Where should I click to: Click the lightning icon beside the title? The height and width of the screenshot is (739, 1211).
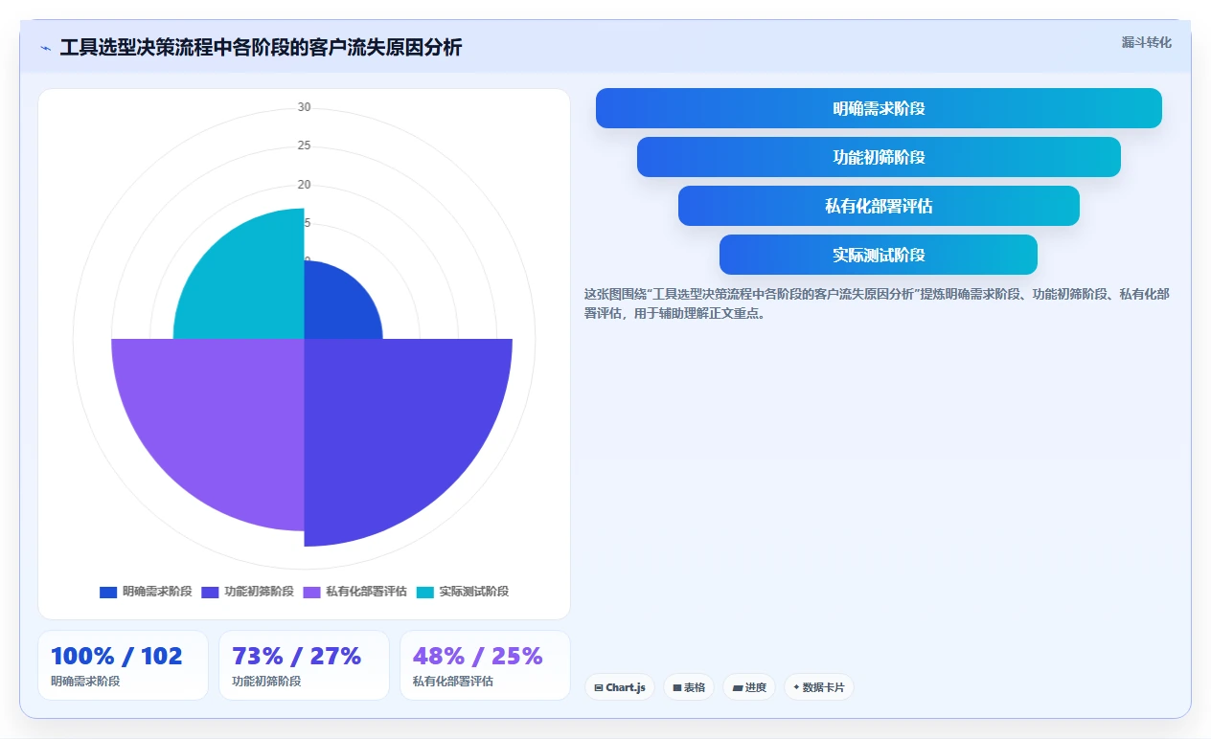[45, 48]
